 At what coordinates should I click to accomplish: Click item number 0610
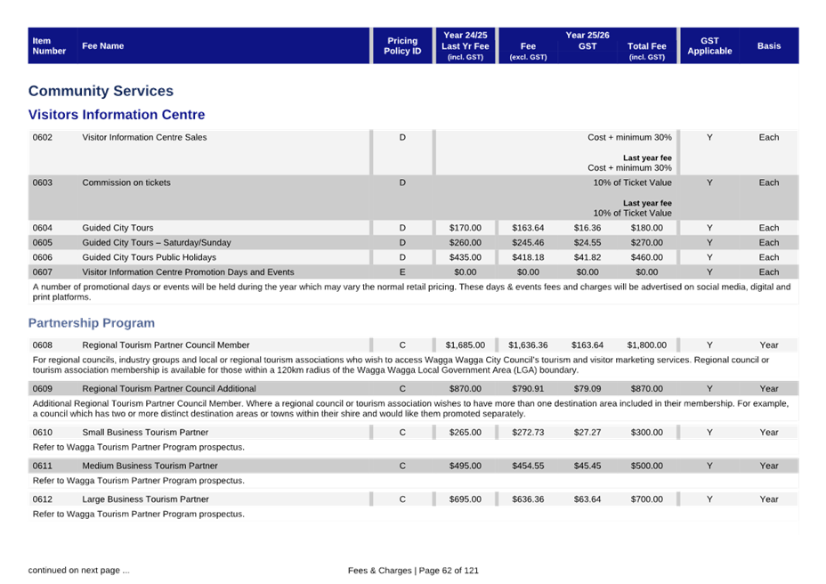click(43, 432)
